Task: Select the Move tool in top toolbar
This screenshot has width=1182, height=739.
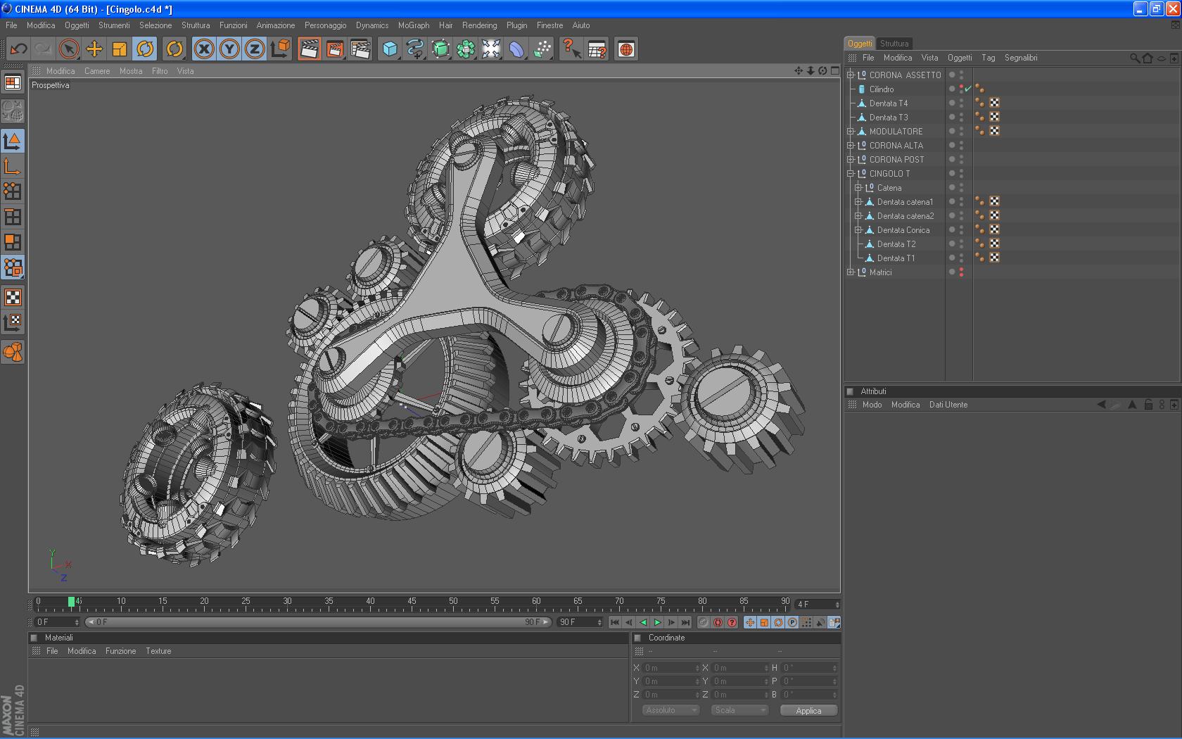Action: click(x=94, y=49)
